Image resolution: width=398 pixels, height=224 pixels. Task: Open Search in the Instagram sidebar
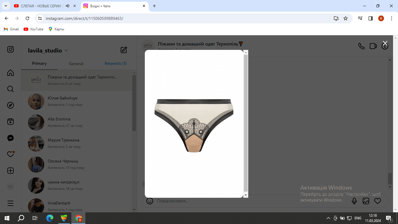click(x=10, y=89)
